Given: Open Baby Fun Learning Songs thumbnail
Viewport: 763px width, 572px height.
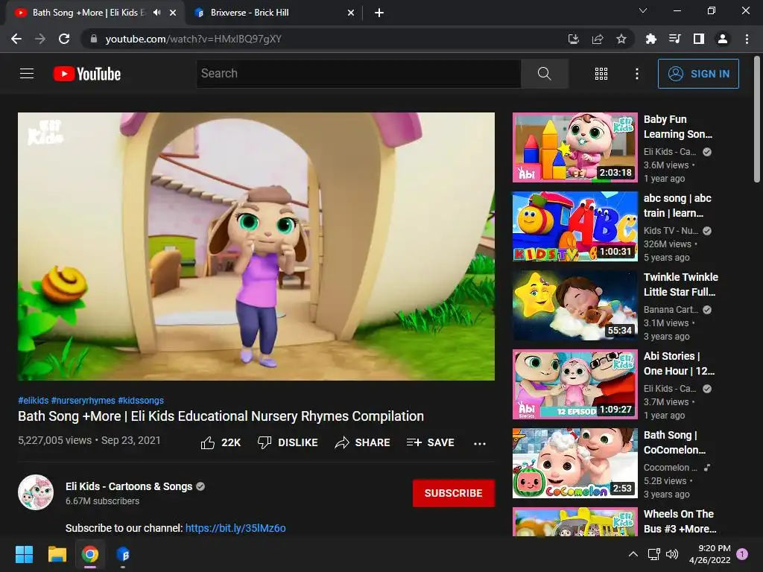Looking at the screenshot, I should point(574,147).
